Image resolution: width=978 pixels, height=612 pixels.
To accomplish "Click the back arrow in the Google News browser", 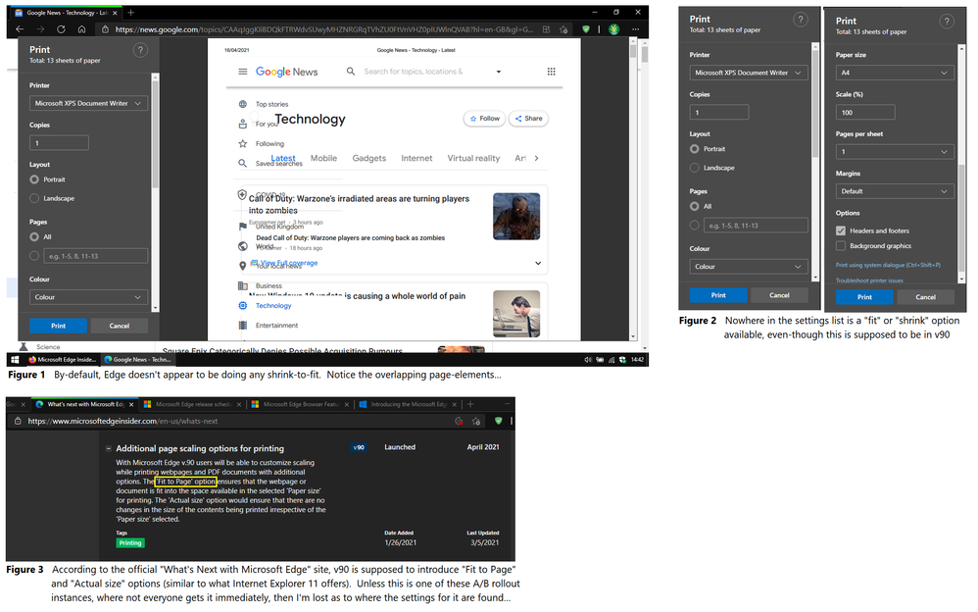I will (20, 29).
